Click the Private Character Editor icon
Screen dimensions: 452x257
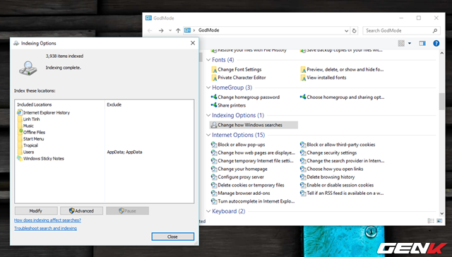[x=214, y=78]
